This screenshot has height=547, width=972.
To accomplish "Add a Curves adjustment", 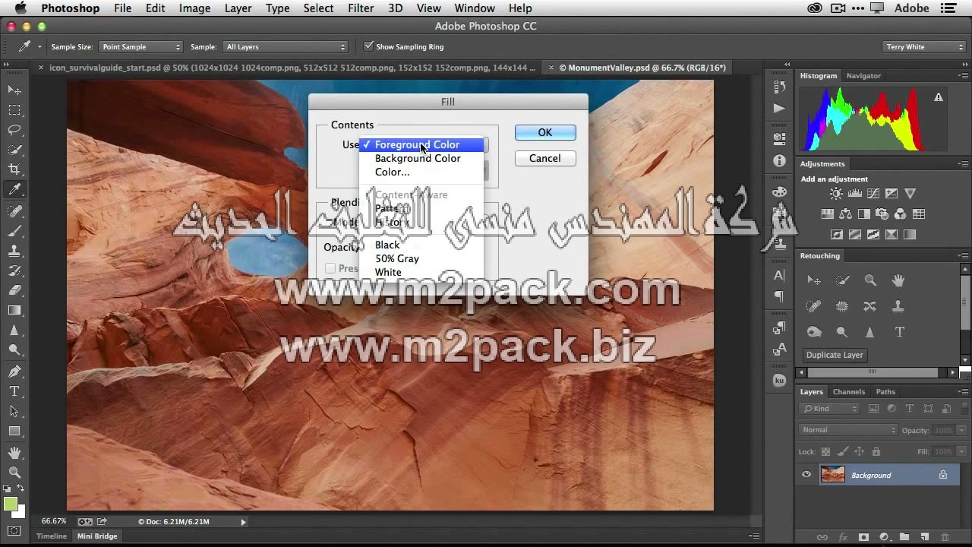I will [873, 194].
